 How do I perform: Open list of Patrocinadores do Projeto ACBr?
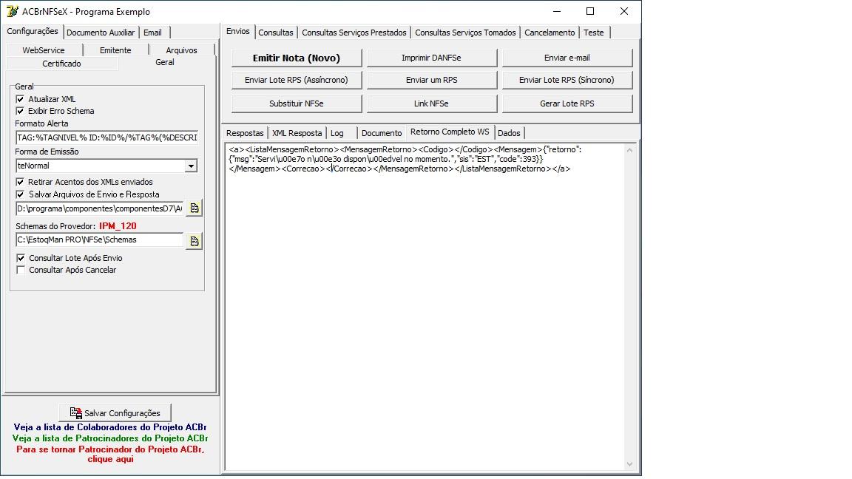[110, 438]
